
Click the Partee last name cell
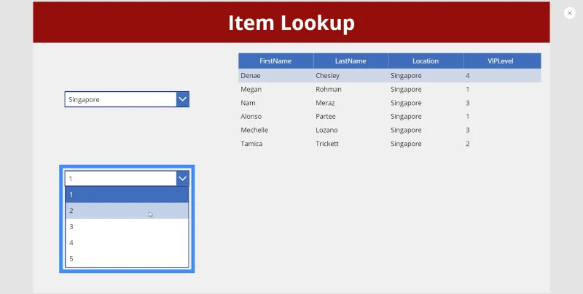click(325, 117)
